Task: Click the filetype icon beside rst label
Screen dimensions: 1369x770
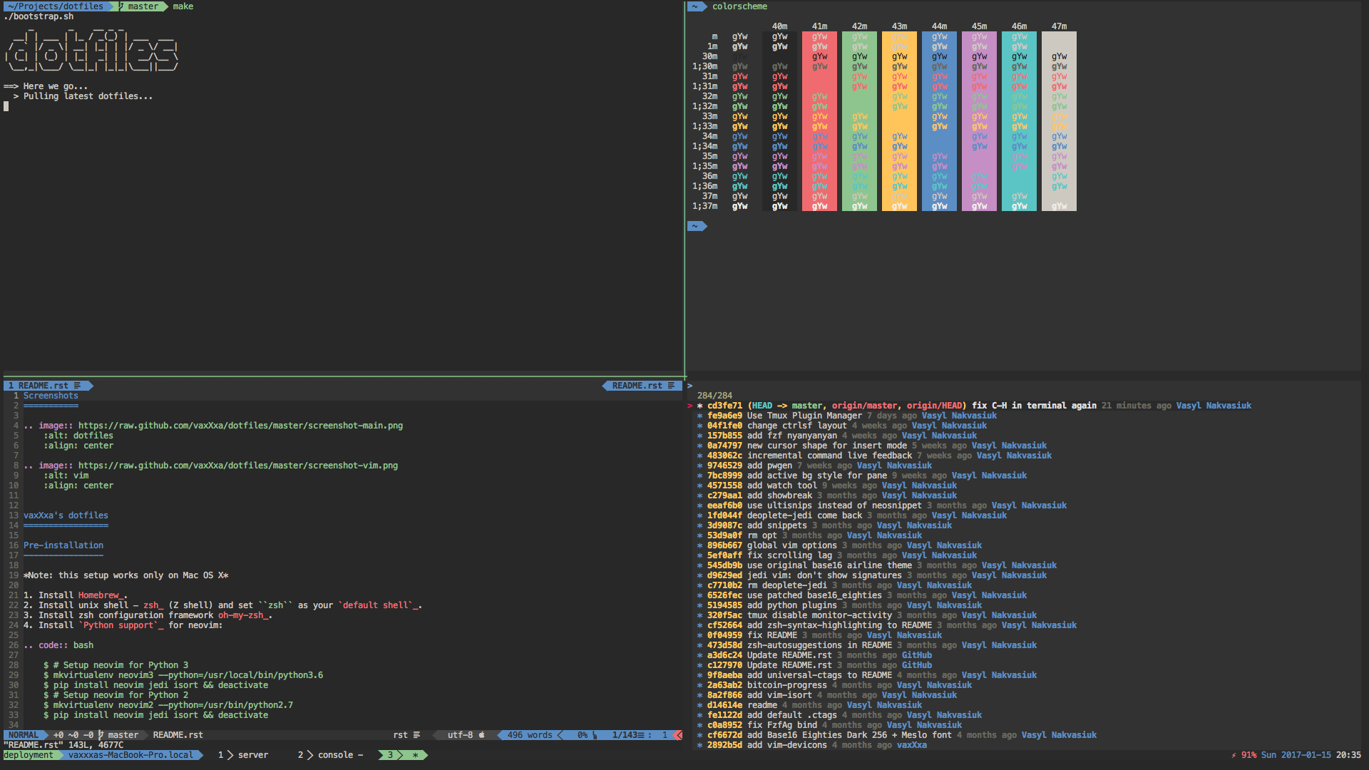Action: (416, 735)
